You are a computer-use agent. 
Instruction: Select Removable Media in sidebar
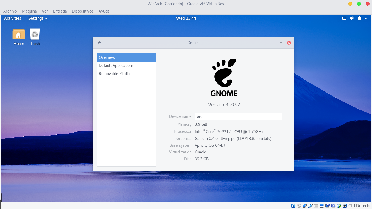coord(126,74)
